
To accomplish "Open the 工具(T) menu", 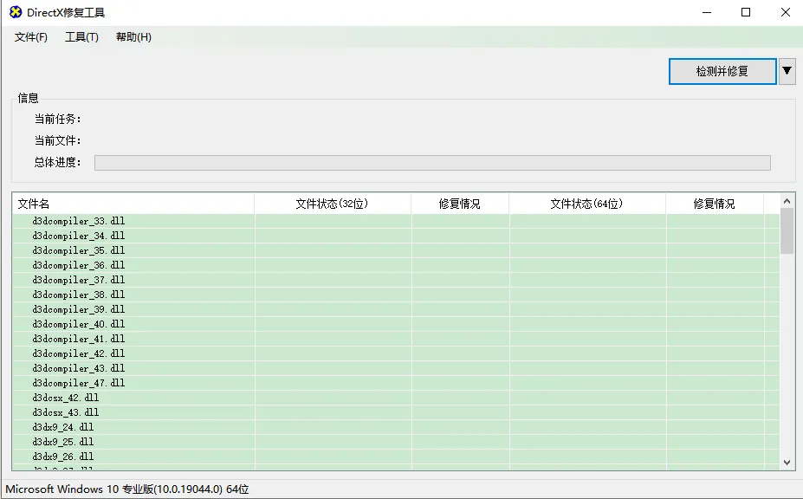I will tap(81, 37).
